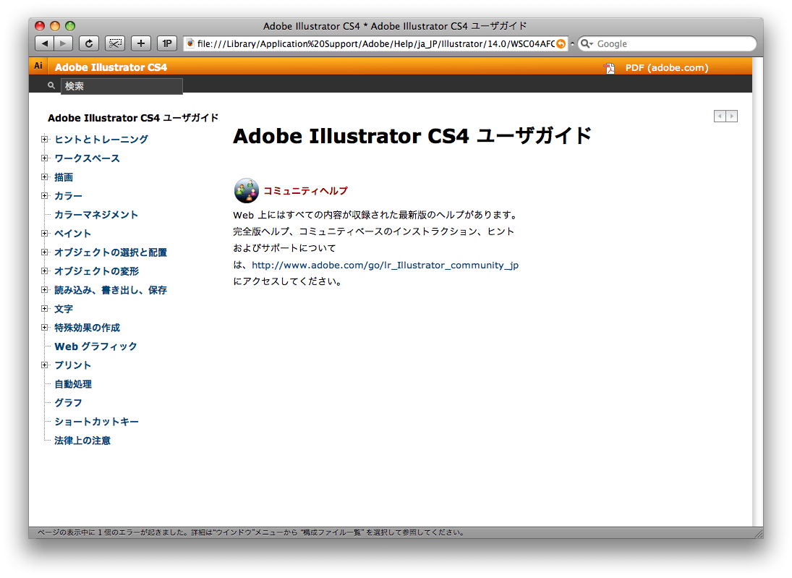Open the 法律上の注意 topic link
792x578 pixels.
82,441
